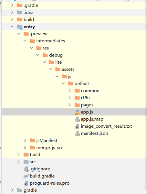Expand the src folder chevron
Screen dimensions: 147x194
18,162
